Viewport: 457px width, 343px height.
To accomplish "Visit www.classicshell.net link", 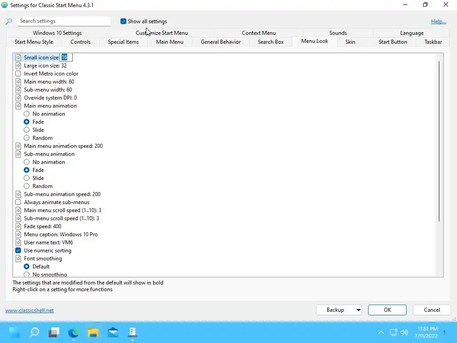I will click(x=29, y=310).
